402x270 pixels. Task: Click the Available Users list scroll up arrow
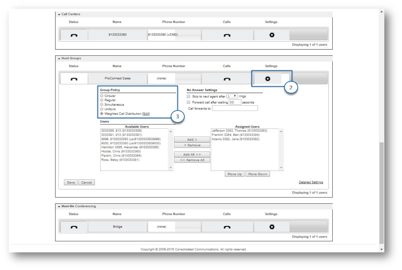[x=171, y=131]
